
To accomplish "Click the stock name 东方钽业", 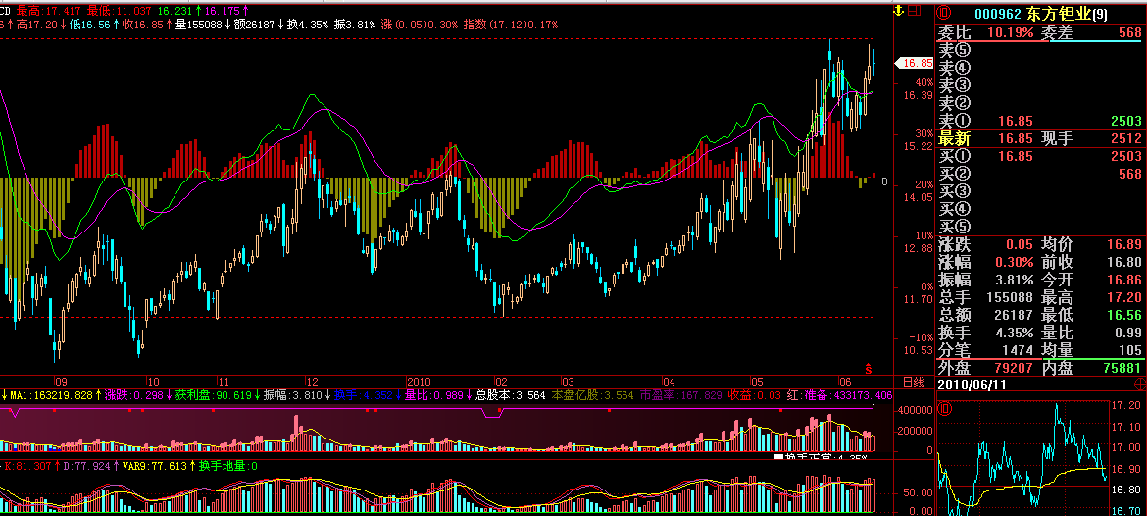I will 1059,14.
